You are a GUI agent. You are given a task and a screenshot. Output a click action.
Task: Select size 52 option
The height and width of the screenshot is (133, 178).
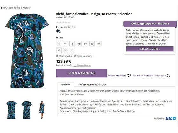92,44
